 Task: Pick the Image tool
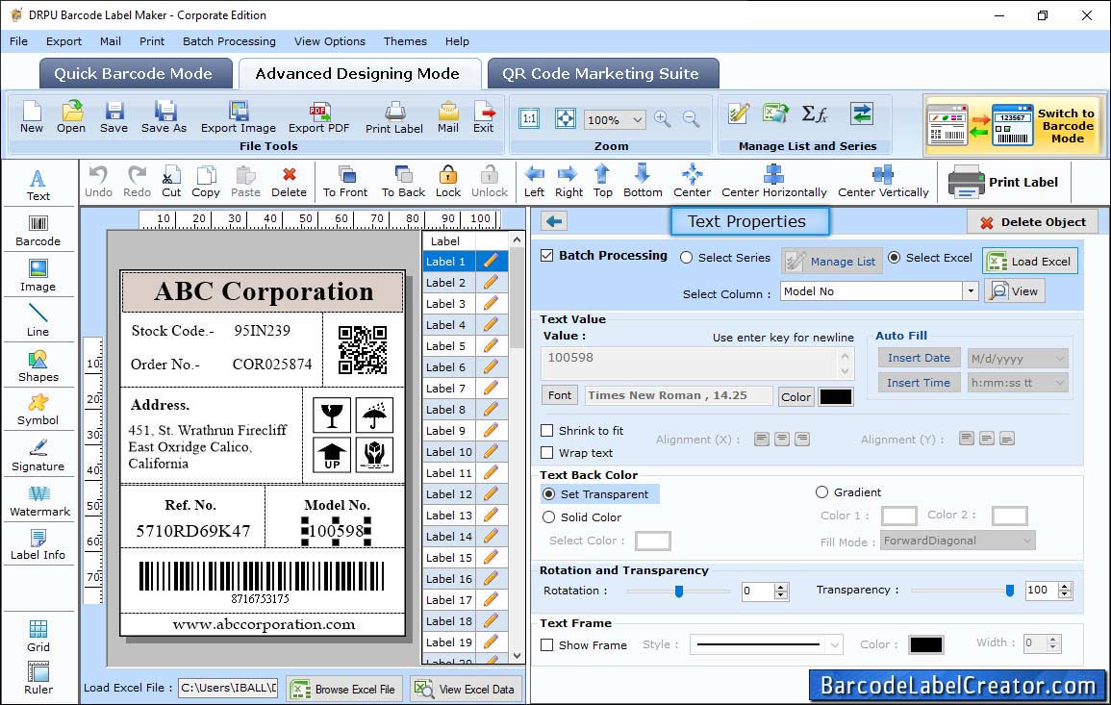tap(38, 276)
